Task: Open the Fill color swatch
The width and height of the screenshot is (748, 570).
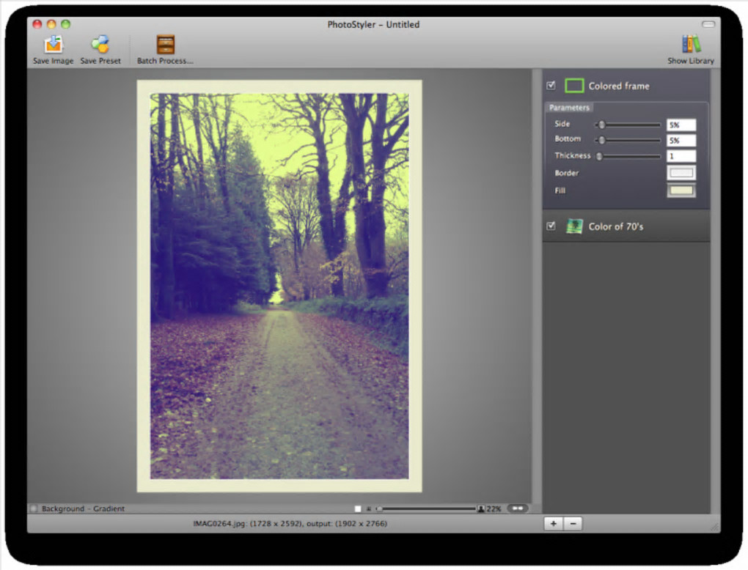Action: tap(681, 190)
